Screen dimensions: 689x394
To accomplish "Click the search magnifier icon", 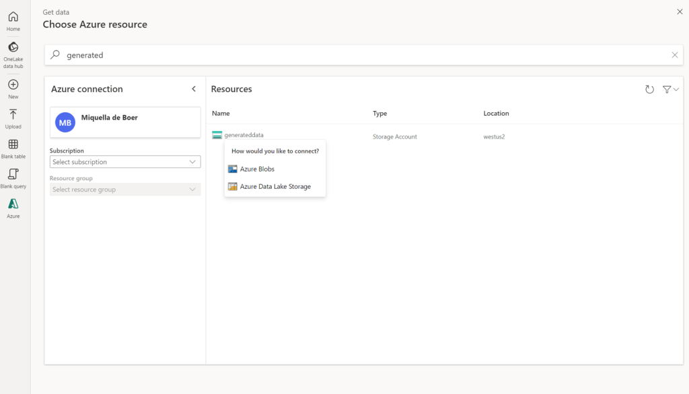I will [55, 55].
